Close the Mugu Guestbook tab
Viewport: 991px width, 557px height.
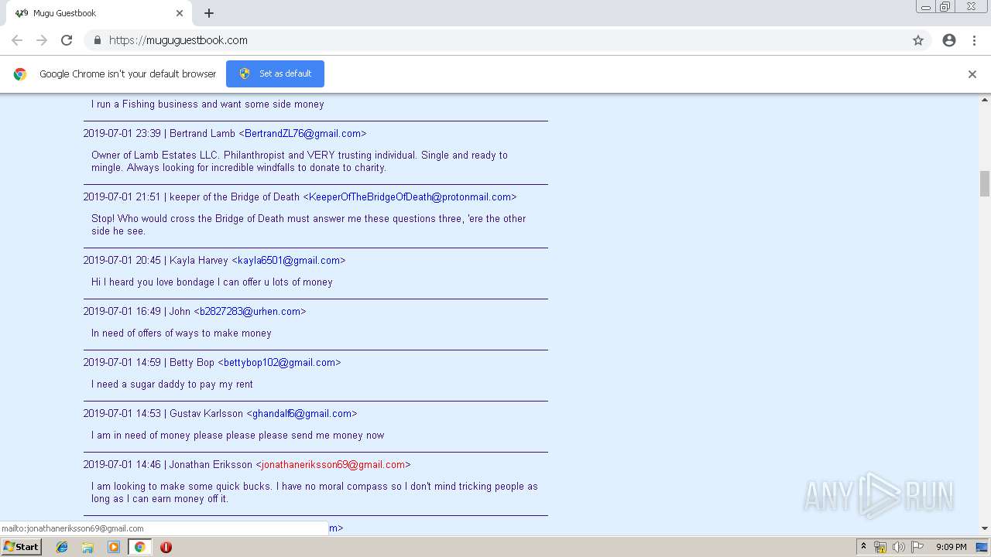(x=180, y=13)
